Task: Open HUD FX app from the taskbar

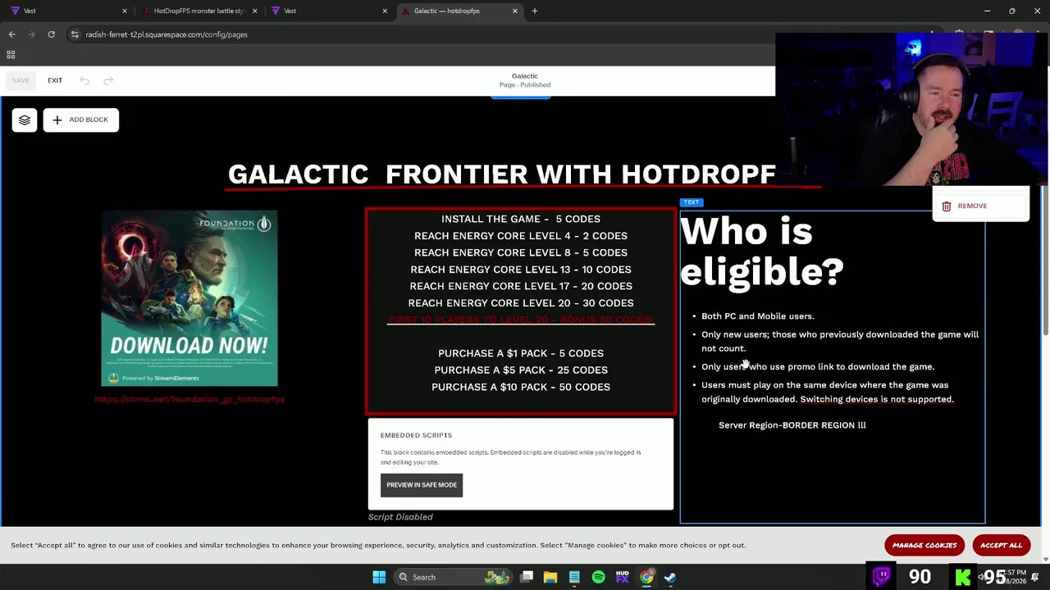Action: (623, 577)
